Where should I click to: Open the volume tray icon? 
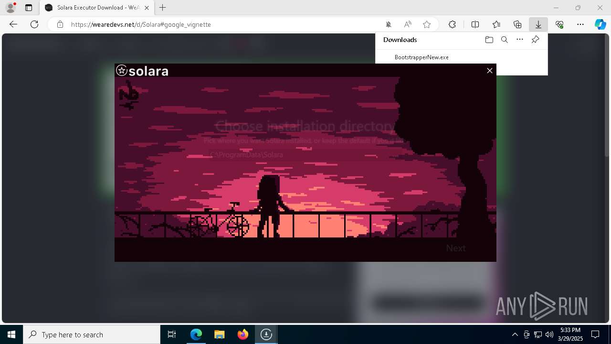point(549,334)
